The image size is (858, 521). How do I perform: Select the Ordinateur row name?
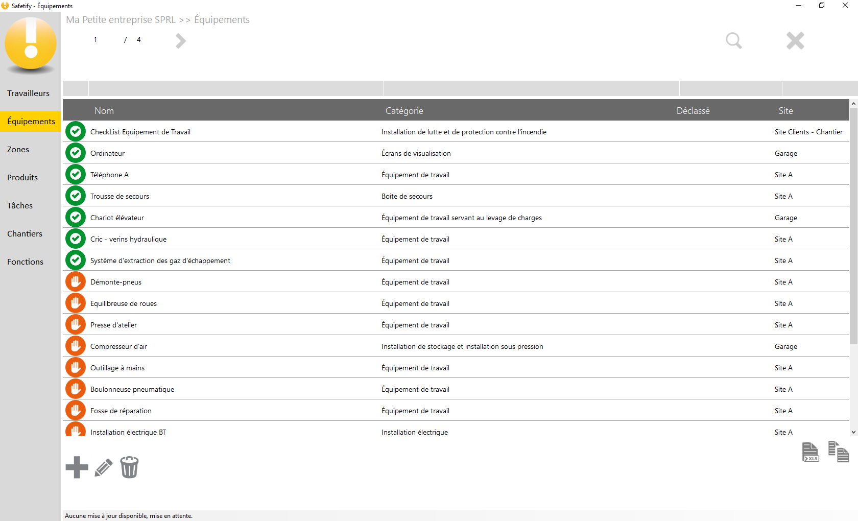(107, 154)
